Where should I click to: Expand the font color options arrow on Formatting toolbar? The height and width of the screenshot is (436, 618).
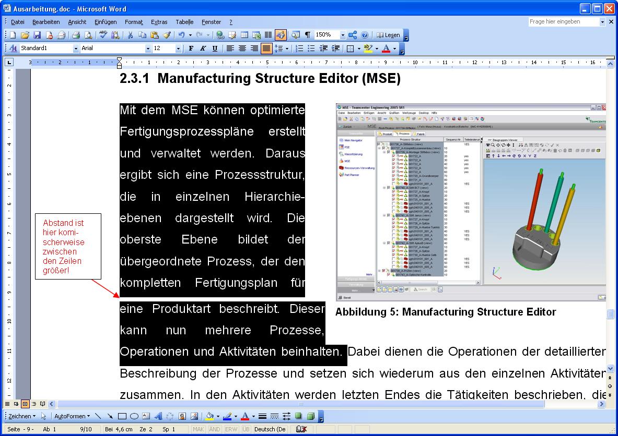click(x=394, y=49)
